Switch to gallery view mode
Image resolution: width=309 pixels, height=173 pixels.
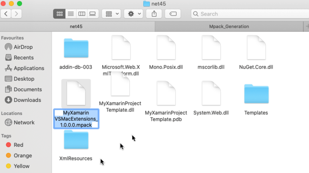(x=93, y=14)
